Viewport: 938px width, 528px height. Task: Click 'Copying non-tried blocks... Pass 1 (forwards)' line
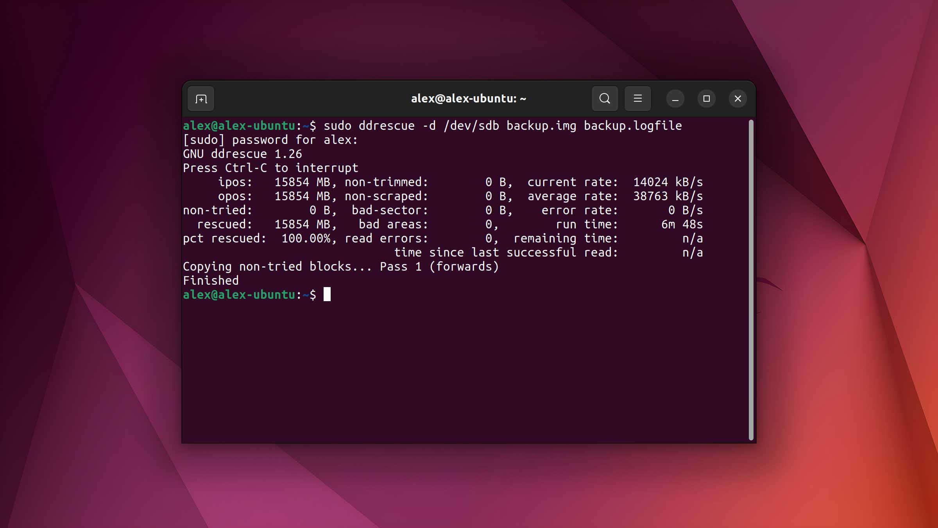(x=341, y=266)
